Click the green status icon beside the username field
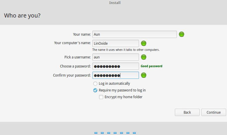The height and width of the screenshot is (135, 227). (x=144, y=57)
